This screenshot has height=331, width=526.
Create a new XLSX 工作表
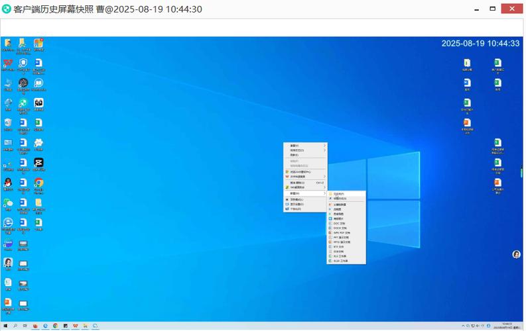(346, 261)
